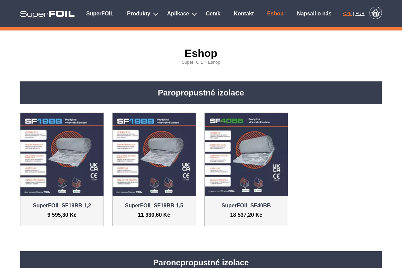
Task: Click the SuperFOIL SF19BB 1,5 title link
Action: [x=154, y=206]
